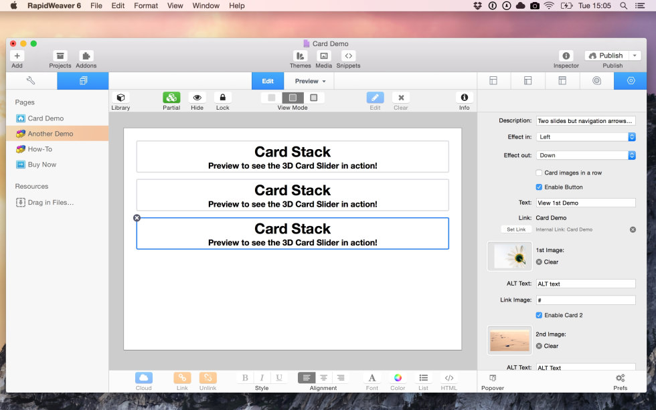
Task: Open the Effect out dropdown
Action: click(586, 155)
